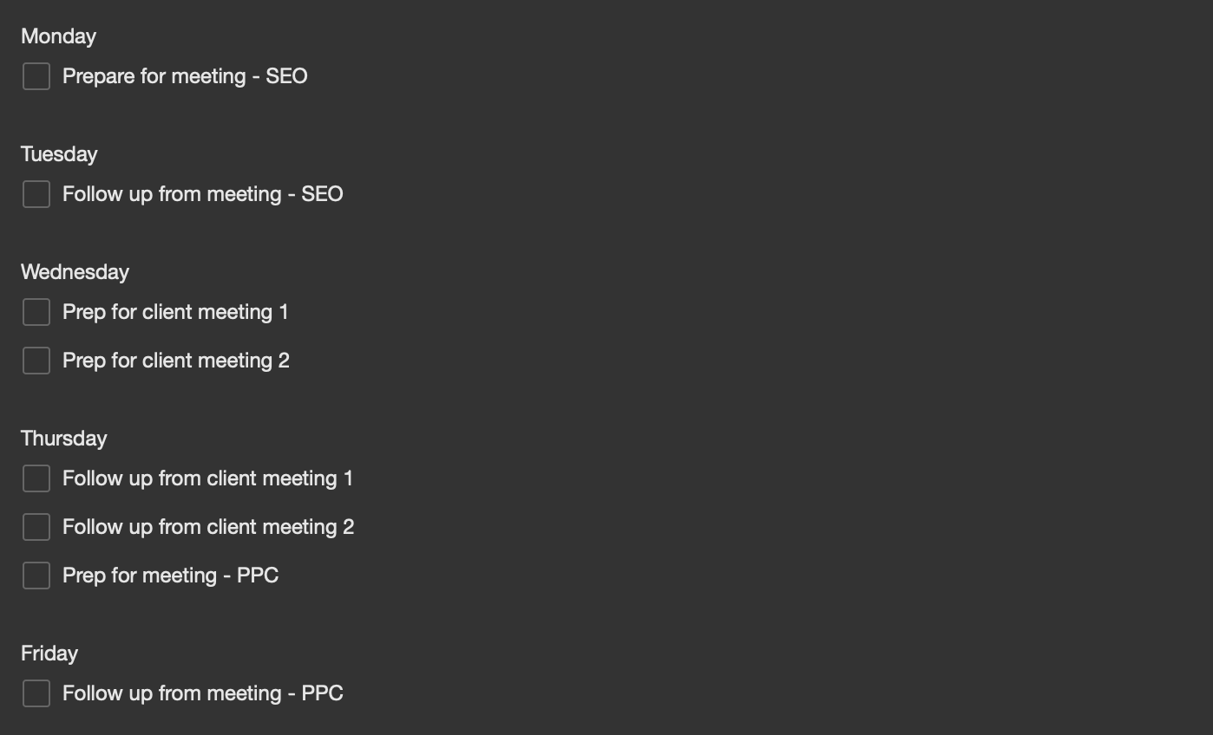This screenshot has width=1213, height=735.
Task: Click the Friday heading
Action: (x=49, y=654)
